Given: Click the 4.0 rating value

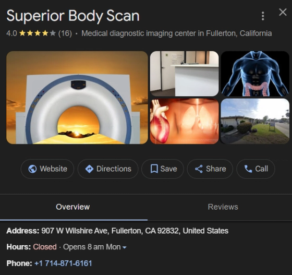Looking at the screenshot, I should (x=11, y=33).
